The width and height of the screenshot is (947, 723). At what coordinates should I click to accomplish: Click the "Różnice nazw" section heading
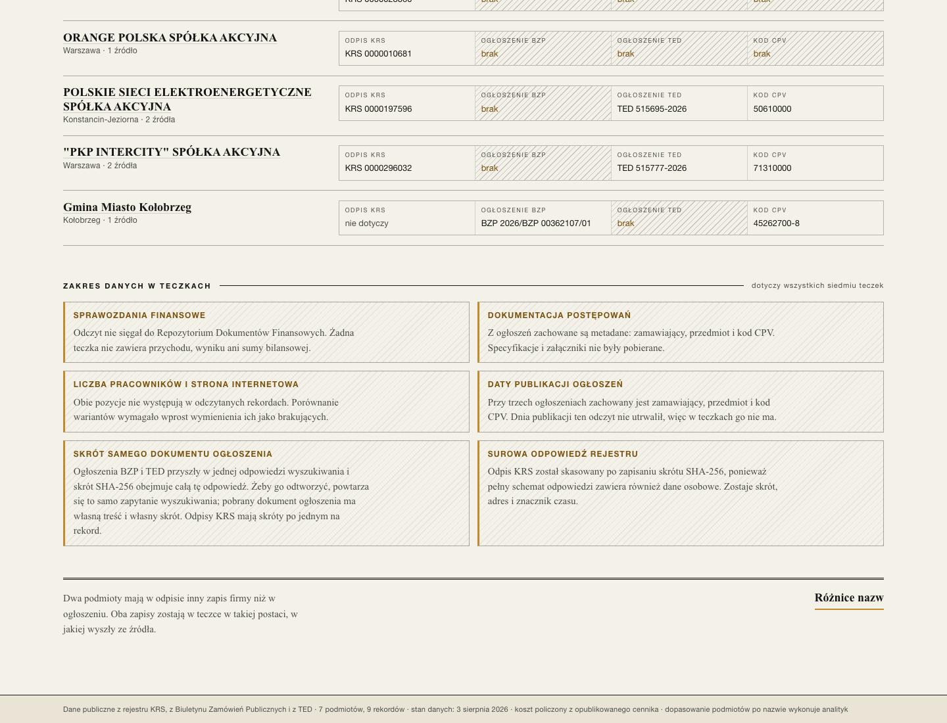(x=849, y=598)
